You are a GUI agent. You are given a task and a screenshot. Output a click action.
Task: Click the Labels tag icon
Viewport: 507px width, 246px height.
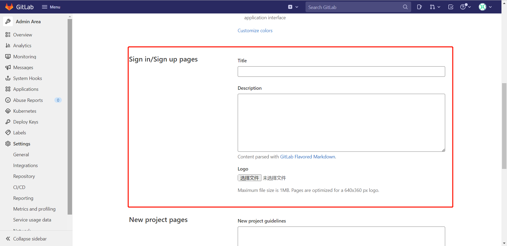[x=8, y=133]
